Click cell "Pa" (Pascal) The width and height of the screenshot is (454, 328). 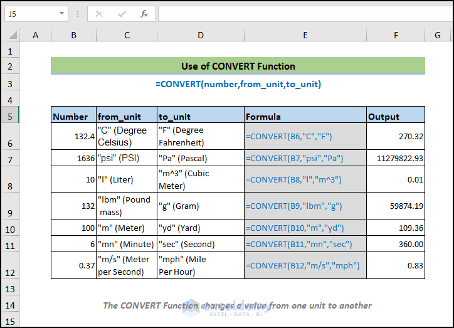201,158
